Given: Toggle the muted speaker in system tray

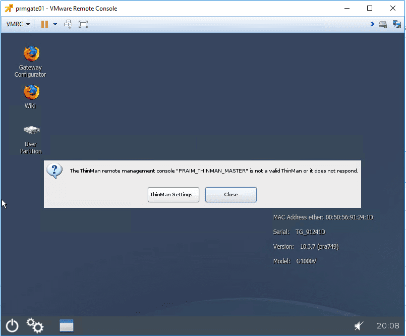Looking at the screenshot, I should tap(359, 325).
